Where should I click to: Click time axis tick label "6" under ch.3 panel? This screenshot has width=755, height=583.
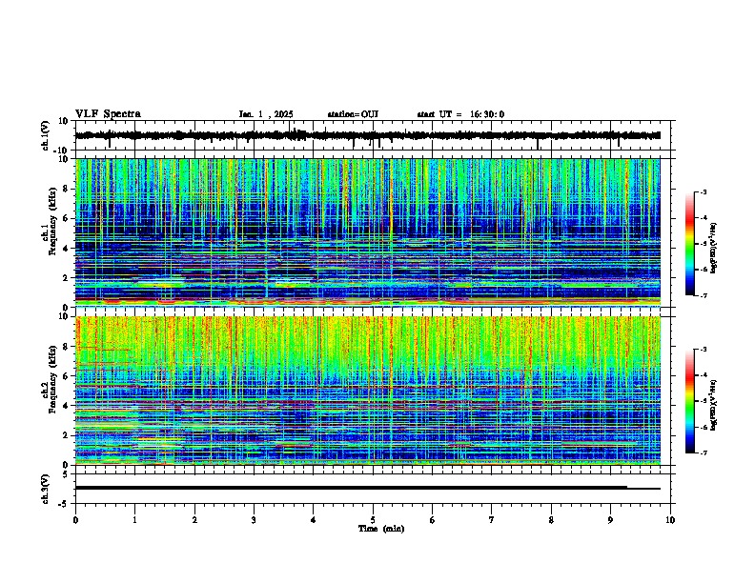[433, 520]
